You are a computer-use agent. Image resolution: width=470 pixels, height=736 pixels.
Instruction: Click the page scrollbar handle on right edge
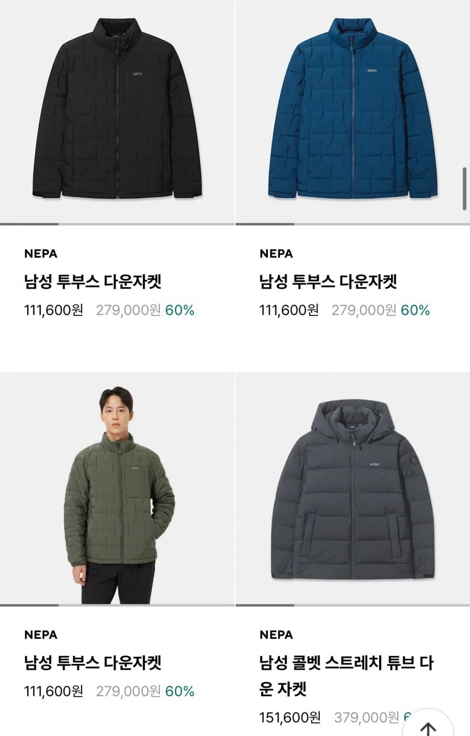coord(465,189)
